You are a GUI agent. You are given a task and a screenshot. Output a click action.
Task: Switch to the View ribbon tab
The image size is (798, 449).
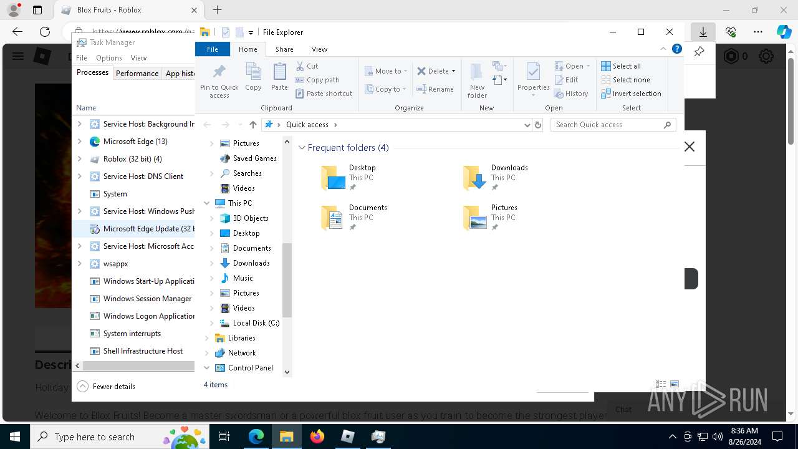(x=319, y=49)
